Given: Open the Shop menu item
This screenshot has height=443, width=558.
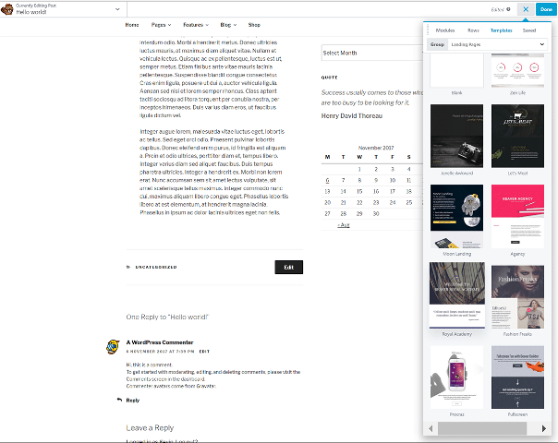Looking at the screenshot, I should [x=254, y=25].
